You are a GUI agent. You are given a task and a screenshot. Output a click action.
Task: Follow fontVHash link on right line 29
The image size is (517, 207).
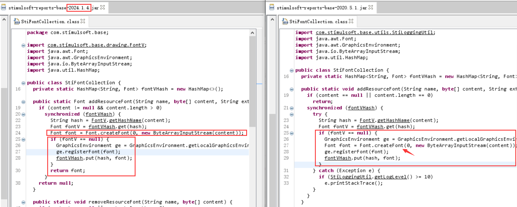pyautogui.click(x=338, y=158)
